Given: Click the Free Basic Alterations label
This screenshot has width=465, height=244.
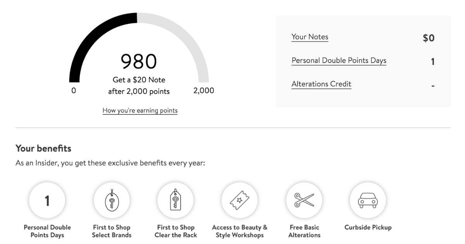Looking at the screenshot, I should (305, 231).
